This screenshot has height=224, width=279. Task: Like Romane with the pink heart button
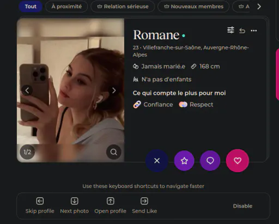click(x=238, y=161)
